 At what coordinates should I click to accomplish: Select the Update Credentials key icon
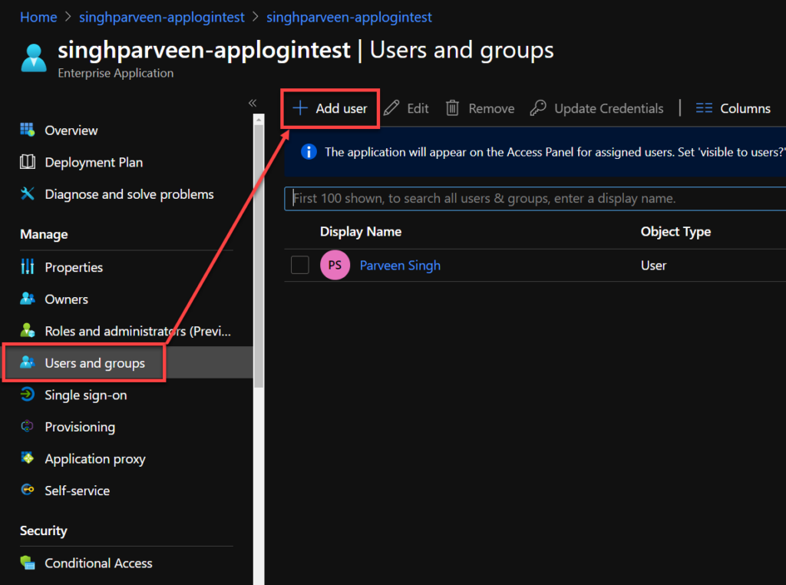click(x=537, y=107)
